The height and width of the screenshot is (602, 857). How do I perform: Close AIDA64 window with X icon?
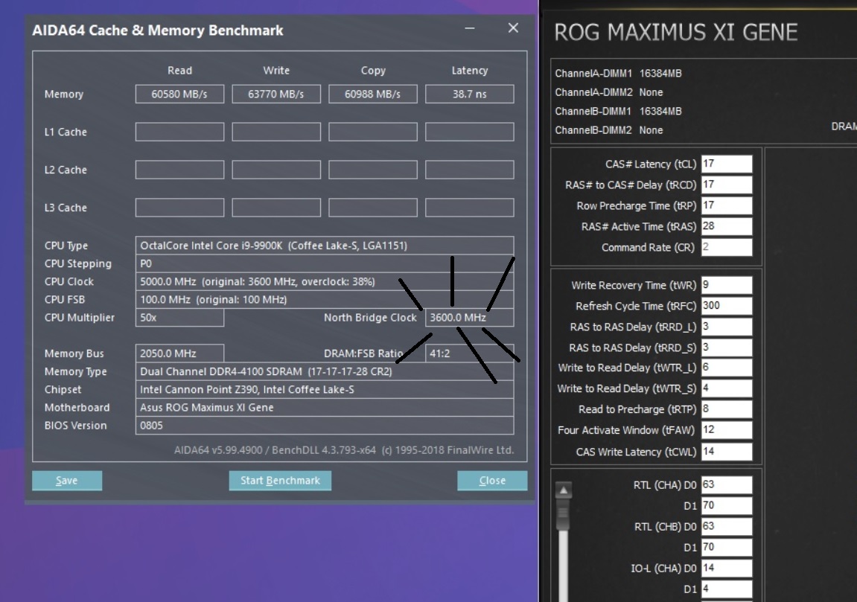tap(513, 28)
